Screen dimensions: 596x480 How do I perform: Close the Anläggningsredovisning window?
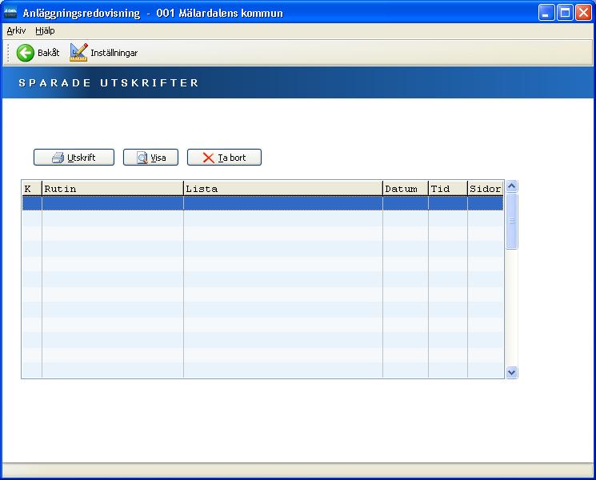583,13
